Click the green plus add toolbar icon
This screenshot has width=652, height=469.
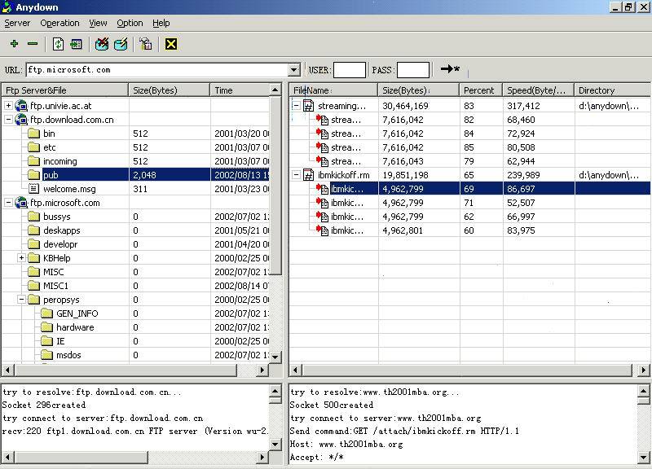15,44
